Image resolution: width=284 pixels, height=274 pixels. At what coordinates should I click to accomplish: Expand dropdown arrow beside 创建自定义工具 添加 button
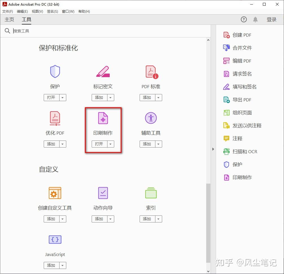tap(63, 219)
